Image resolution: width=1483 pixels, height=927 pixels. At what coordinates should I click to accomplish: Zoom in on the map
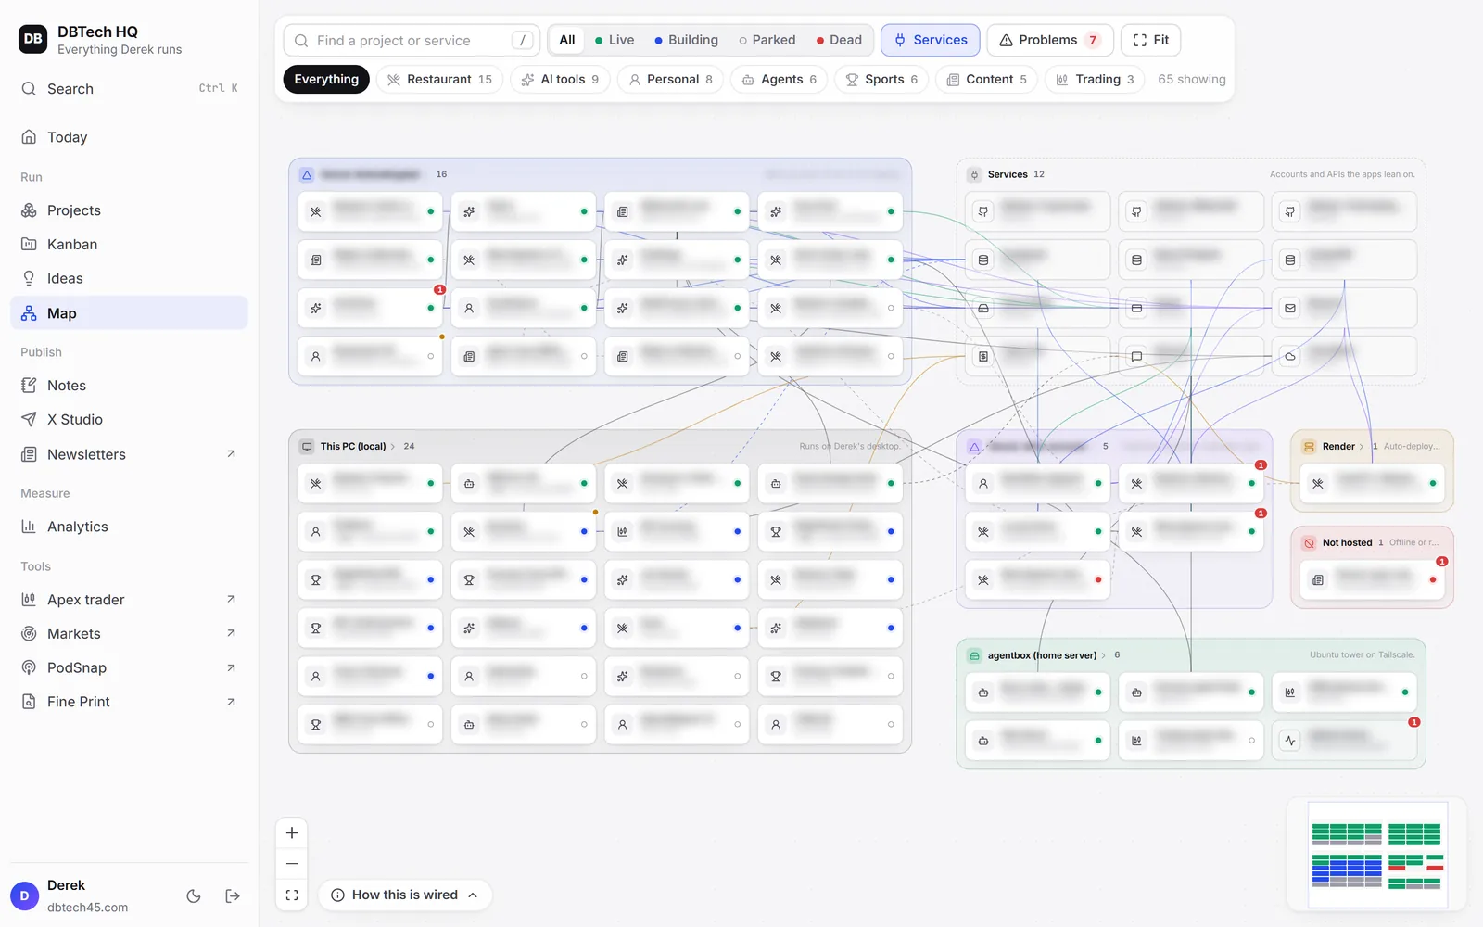click(x=292, y=832)
